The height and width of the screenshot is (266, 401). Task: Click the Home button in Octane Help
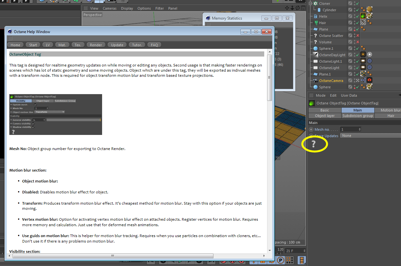(x=15, y=45)
